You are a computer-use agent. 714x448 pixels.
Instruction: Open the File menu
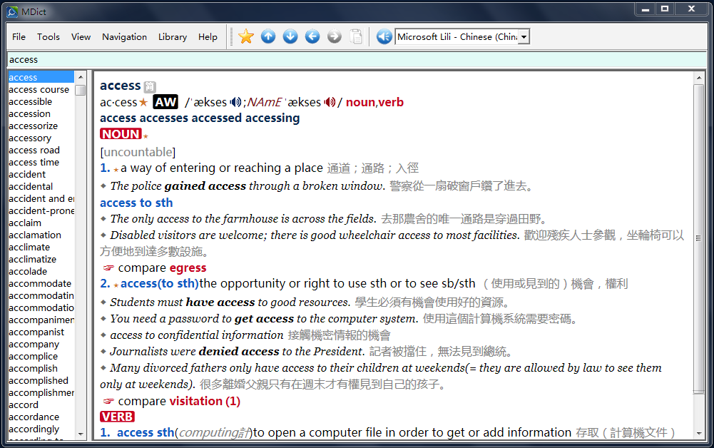[x=19, y=37]
